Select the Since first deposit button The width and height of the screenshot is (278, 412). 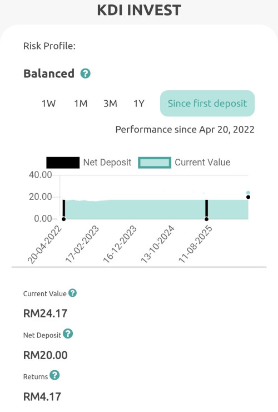pyautogui.click(x=207, y=103)
